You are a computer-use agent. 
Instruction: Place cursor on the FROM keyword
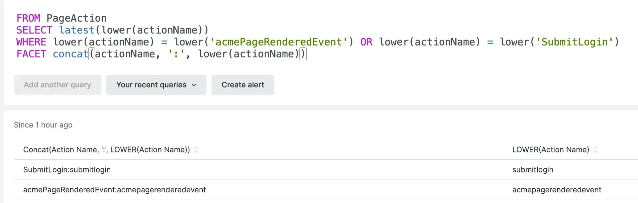[x=28, y=18]
